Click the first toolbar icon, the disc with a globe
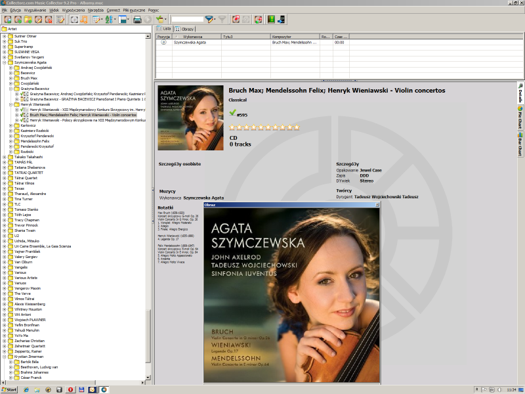525x394 pixels. (x=8, y=20)
